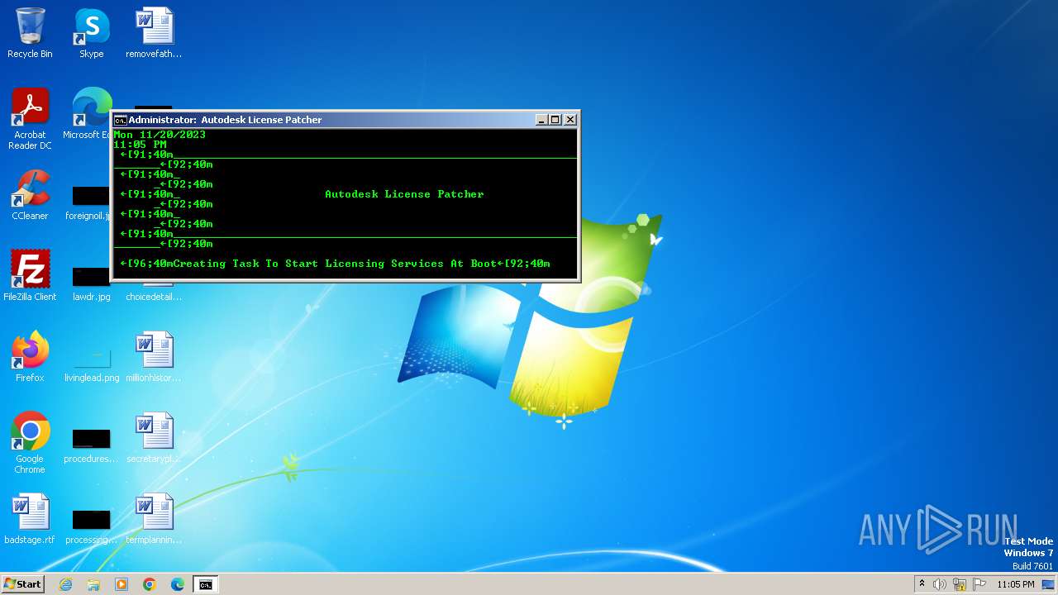
Task: Launch CCleaner from the desktop
Action: point(30,195)
